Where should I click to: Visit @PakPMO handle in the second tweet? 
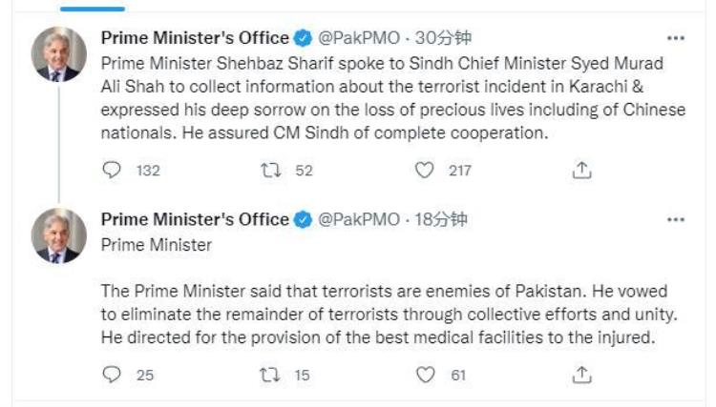point(358,219)
